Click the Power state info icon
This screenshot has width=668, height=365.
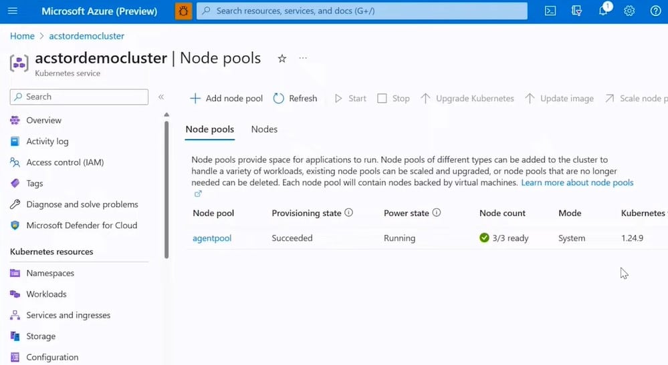pos(437,212)
